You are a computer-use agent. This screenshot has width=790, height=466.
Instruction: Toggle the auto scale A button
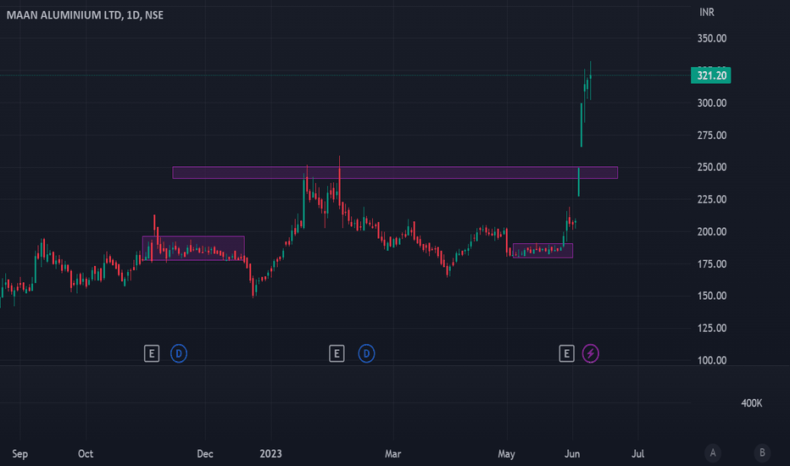point(712,453)
